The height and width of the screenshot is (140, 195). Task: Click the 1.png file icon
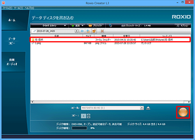(x=33, y=43)
